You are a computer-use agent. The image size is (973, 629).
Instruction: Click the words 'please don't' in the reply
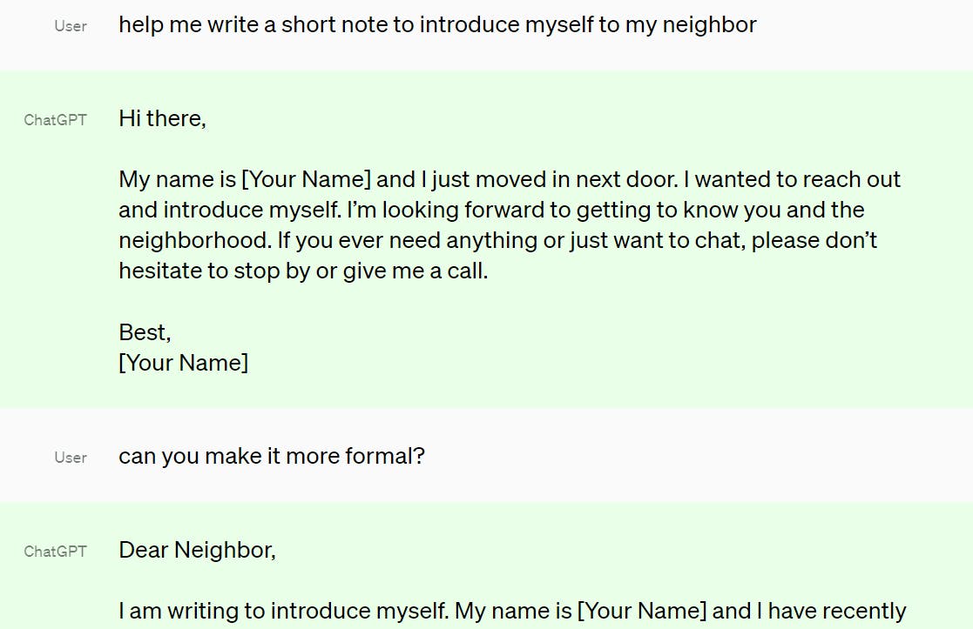pyautogui.click(x=814, y=240)
